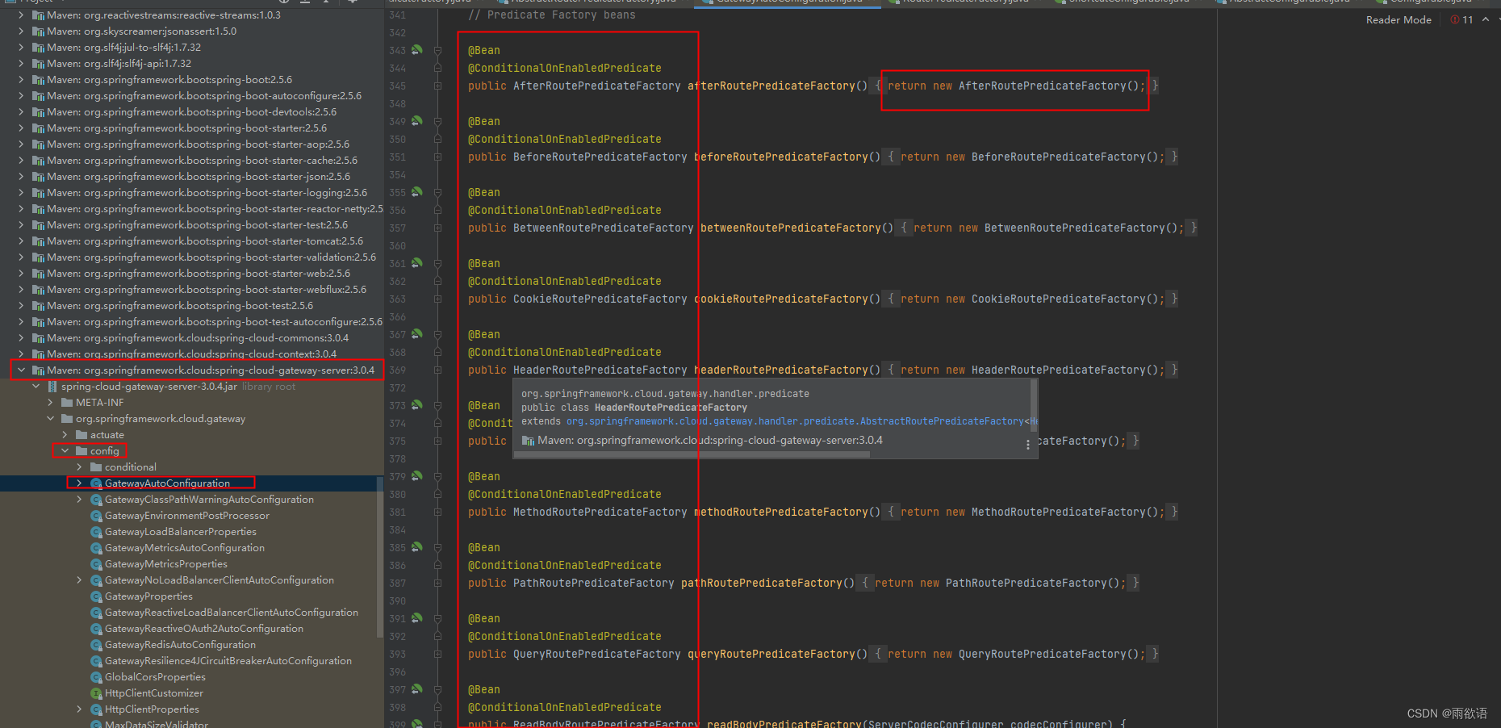Viewport: 1501px width, 728px height.
Task: Select GatewayReactiveOAuth2AutoConfiguration in the tree
Action: pos(204,629)
